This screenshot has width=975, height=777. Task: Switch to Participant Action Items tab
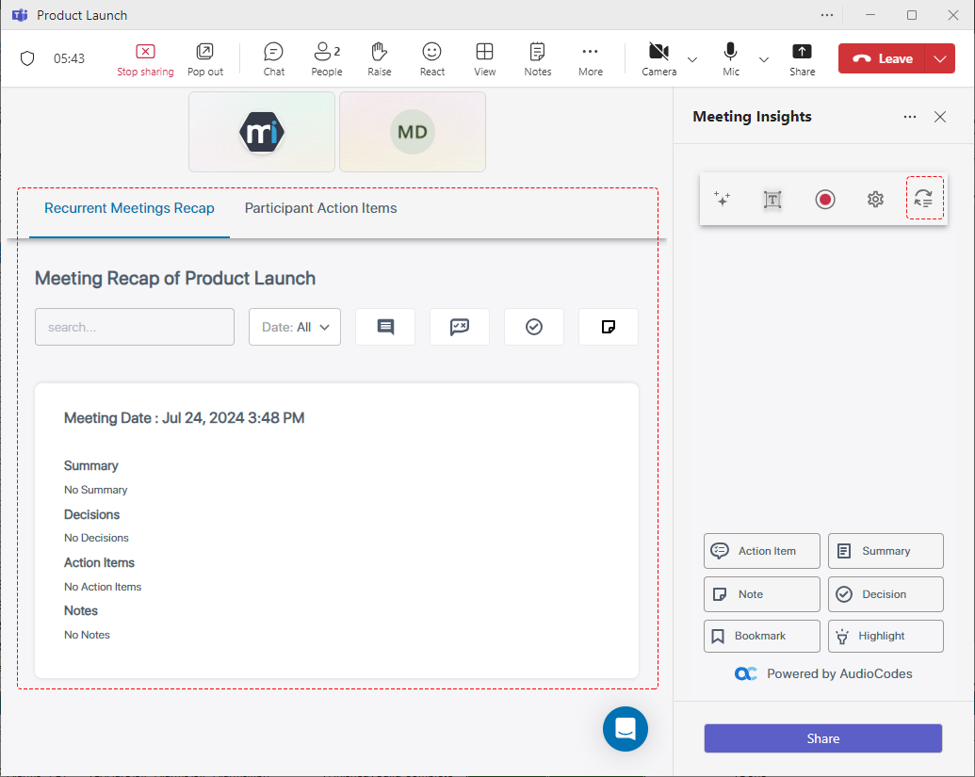point(320,208)
